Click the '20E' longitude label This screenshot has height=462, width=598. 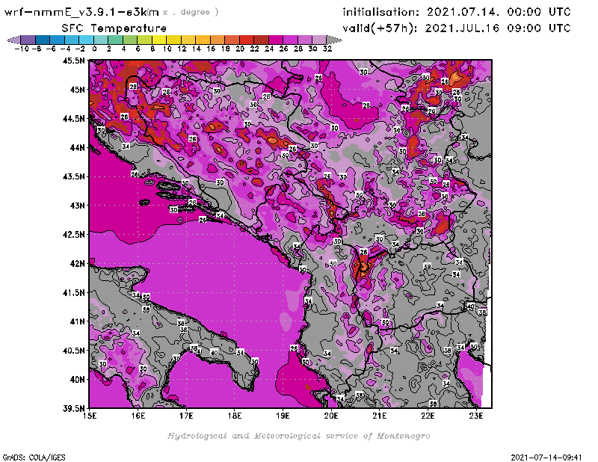[x=331, y=416]
